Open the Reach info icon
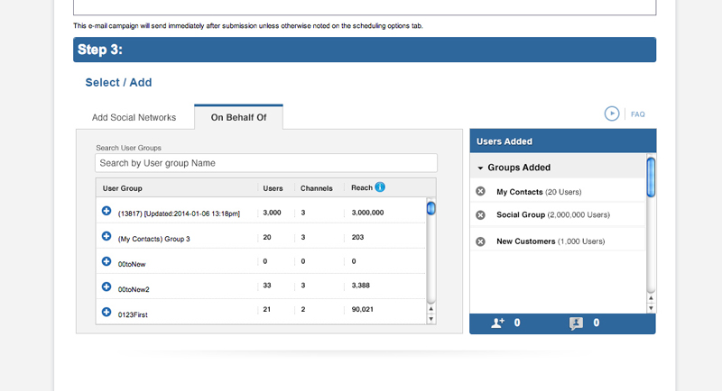The height and width of the screenshot is (391, 722). tap(380, 187)
